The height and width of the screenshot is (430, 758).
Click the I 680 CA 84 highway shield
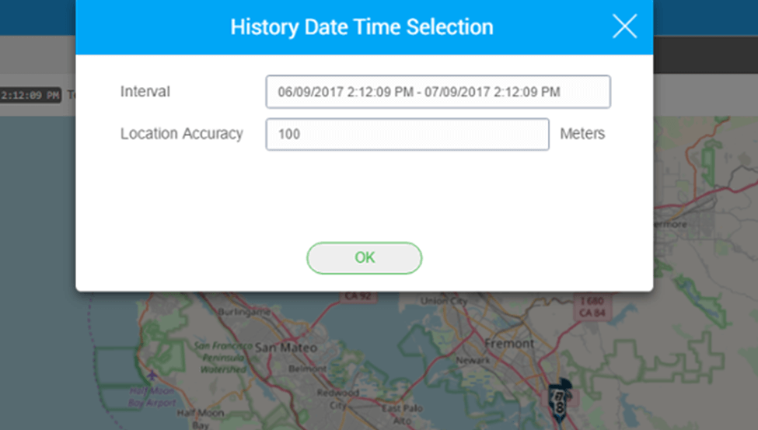(x=592, y=306)
